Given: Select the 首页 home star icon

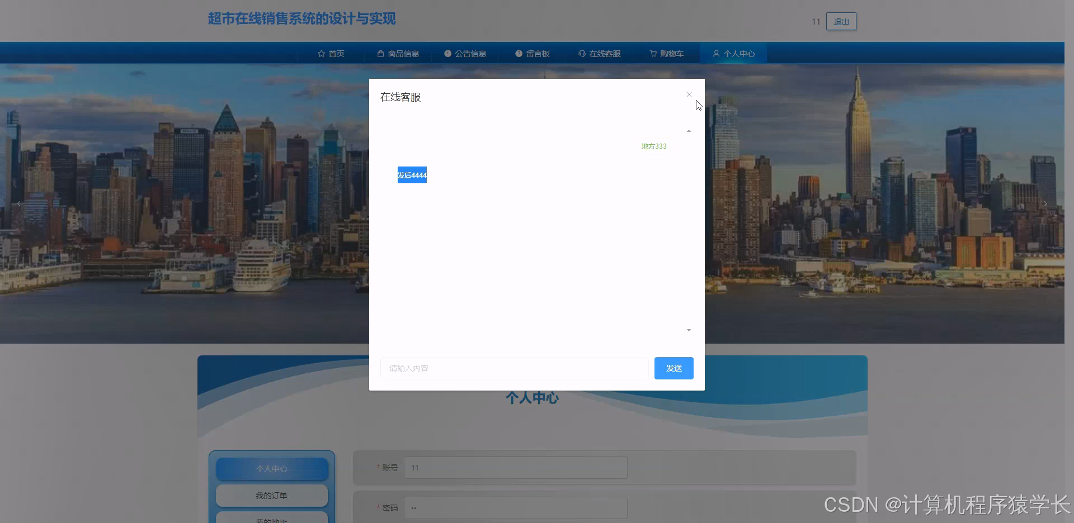Looking at the screenshot, I should click(322, 53).
